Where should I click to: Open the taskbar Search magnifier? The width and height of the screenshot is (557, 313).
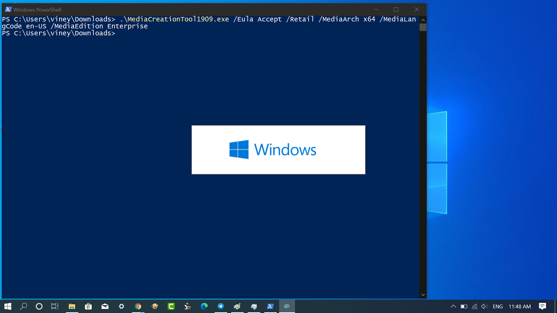click(23, 306)
